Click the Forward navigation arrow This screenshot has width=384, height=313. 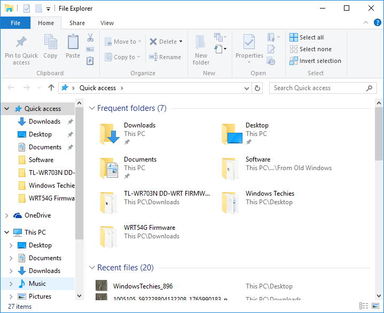(27, 87)
